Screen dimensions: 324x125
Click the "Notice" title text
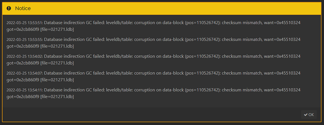click(23, 8)
